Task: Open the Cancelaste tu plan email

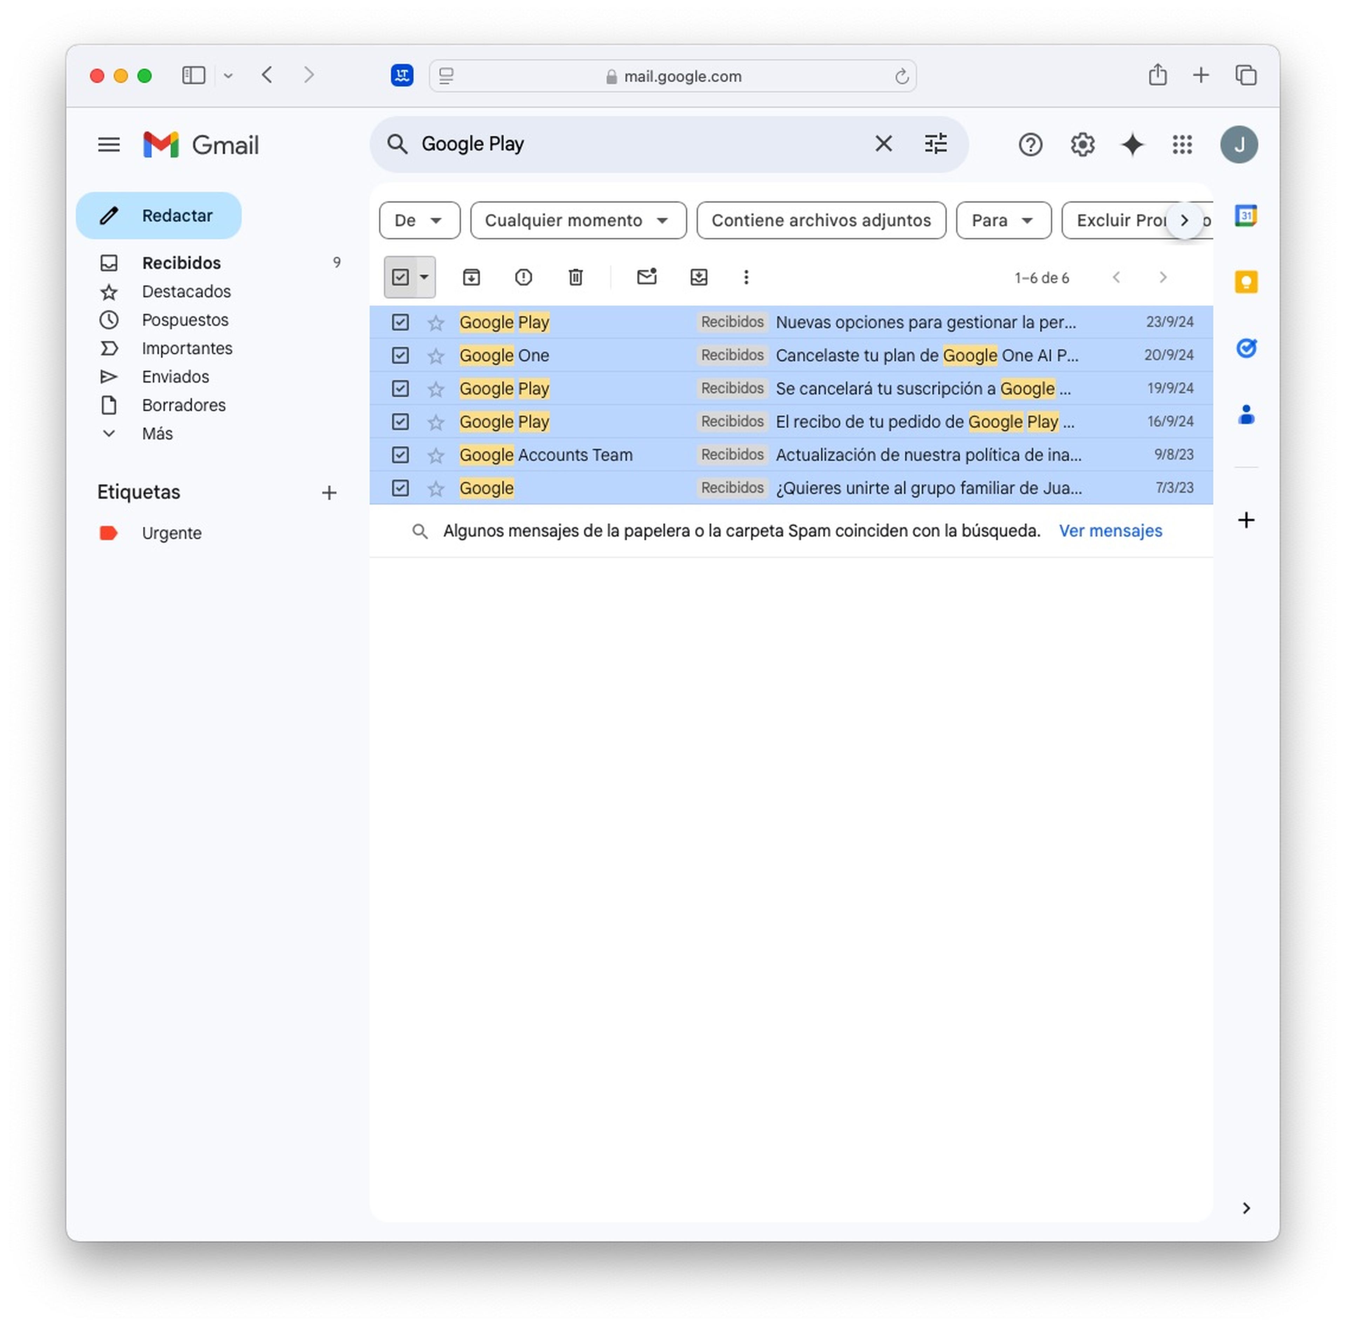Action: tap(791, 355)
